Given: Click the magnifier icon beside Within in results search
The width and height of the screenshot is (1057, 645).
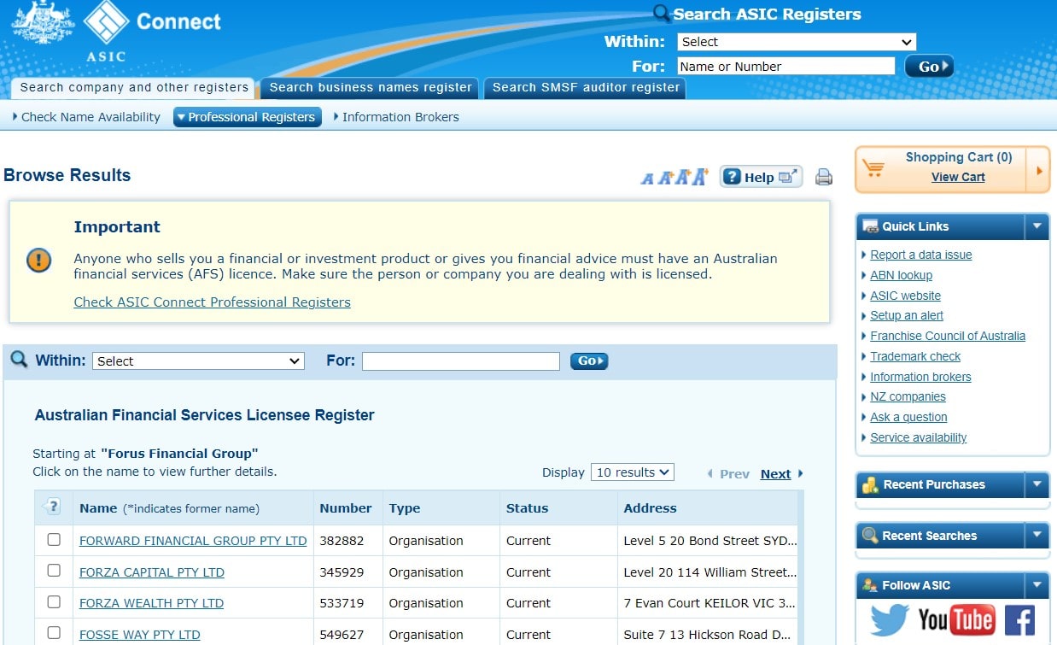Looking at the screenshot, I should (x=19, y=360).
